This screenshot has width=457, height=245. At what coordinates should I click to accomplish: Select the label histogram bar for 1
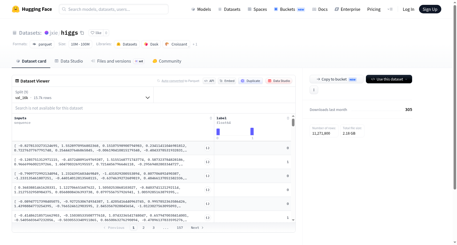[x=252, y=131]
